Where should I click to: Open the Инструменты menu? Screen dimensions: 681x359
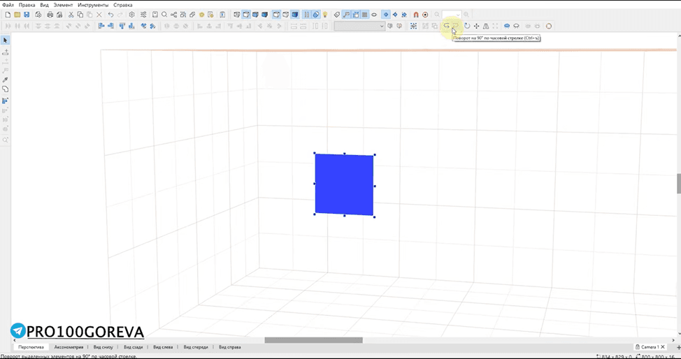coord(93,5)
